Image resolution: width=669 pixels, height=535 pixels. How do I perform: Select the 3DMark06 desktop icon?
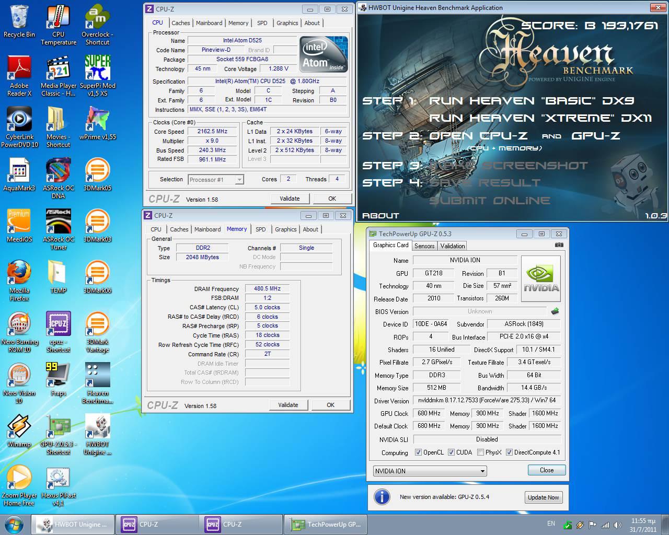pyautogui.click(x=97, y=277)
